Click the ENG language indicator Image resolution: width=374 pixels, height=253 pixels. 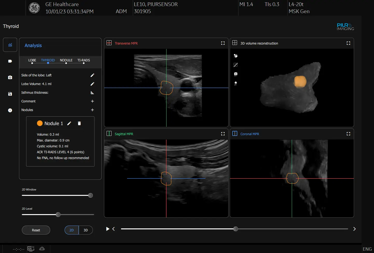tap(367, 249)
